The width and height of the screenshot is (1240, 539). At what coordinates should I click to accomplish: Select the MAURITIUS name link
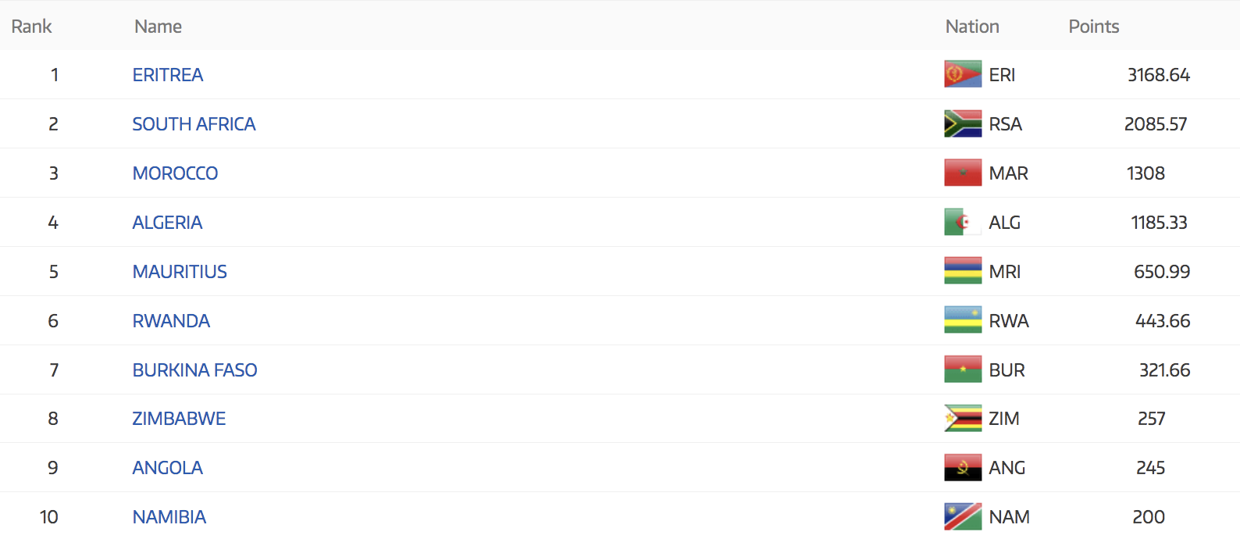[180, 272]
